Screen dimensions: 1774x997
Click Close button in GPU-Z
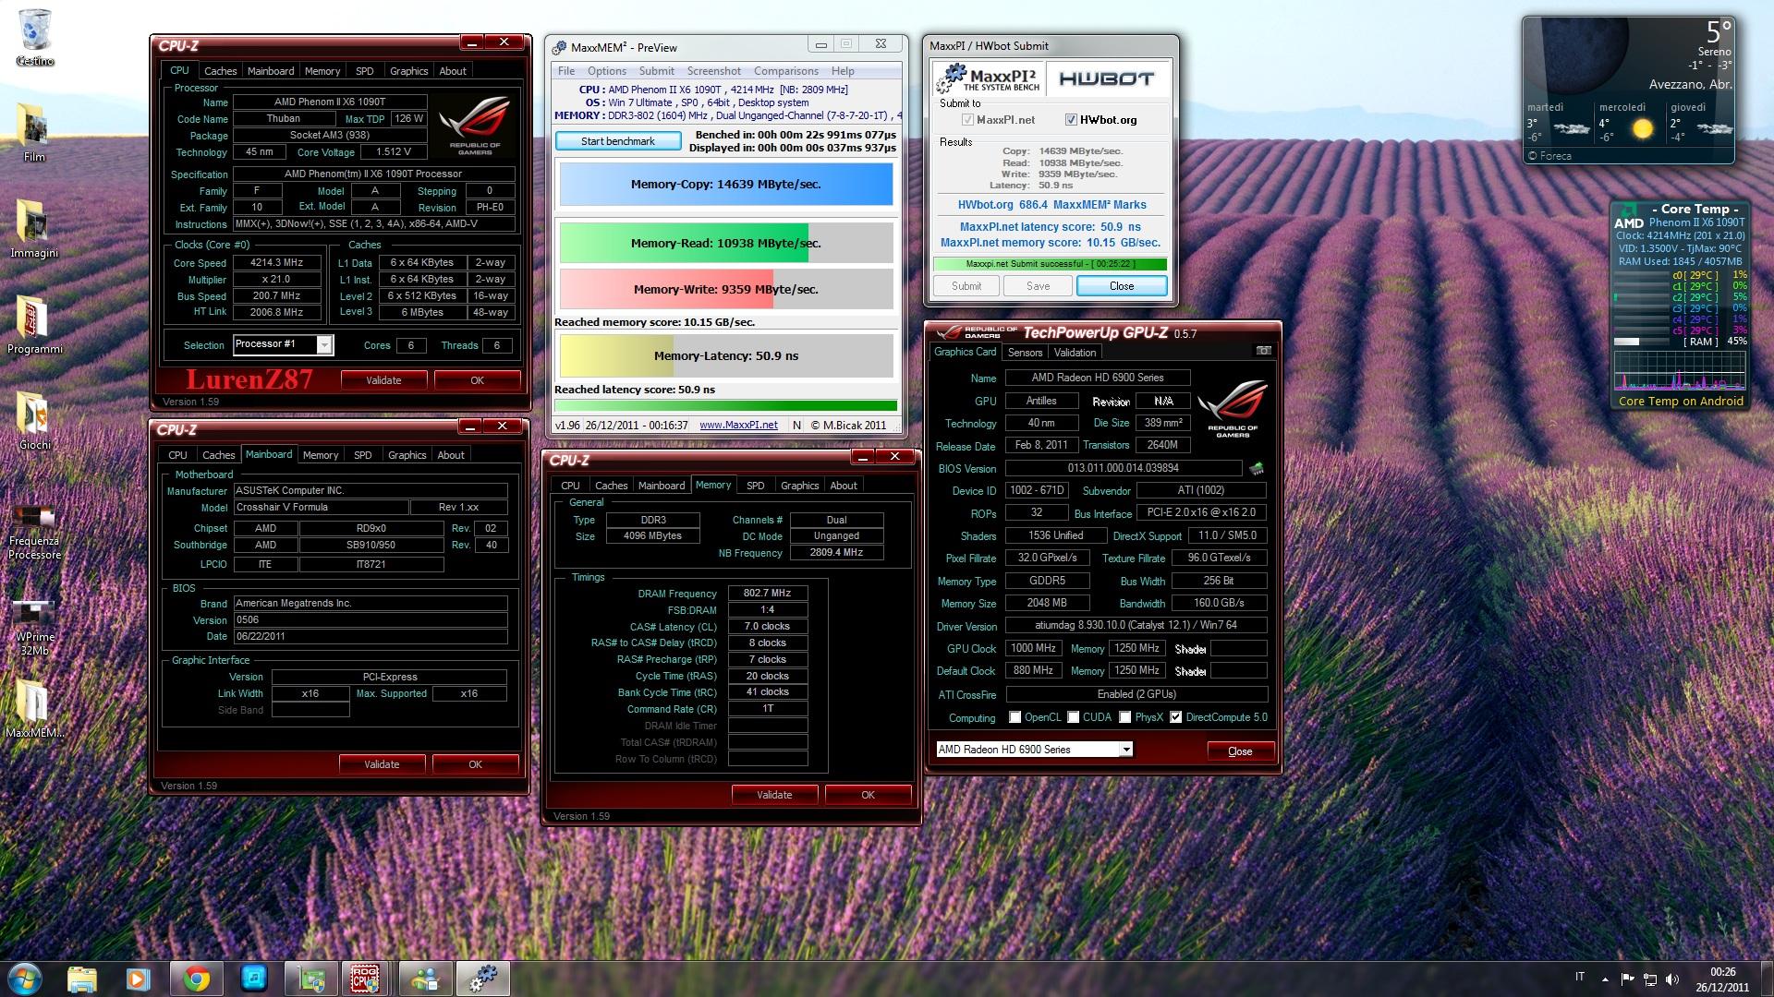pyautogui.click(x=1240, y=751)
